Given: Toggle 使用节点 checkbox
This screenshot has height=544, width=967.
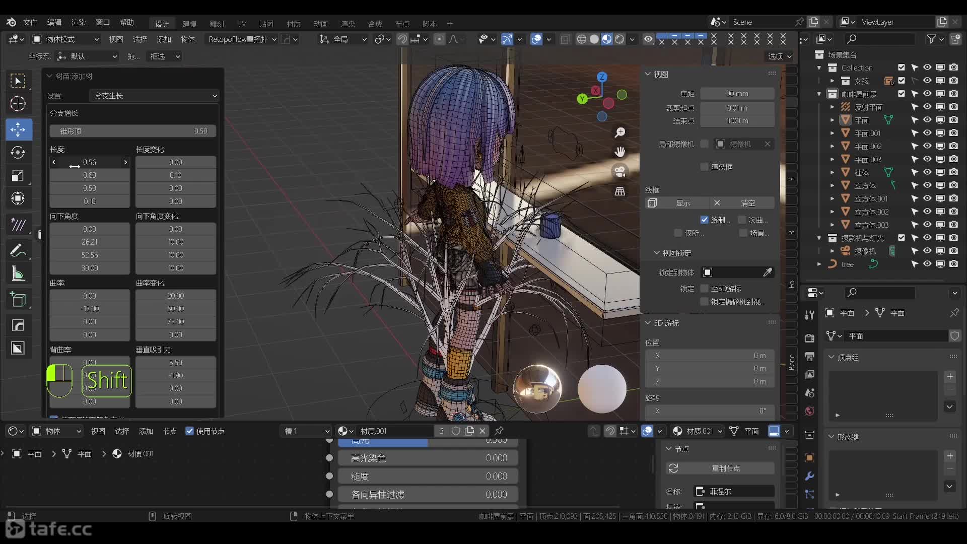Looking at the screenshot, I should pos(190,431).
